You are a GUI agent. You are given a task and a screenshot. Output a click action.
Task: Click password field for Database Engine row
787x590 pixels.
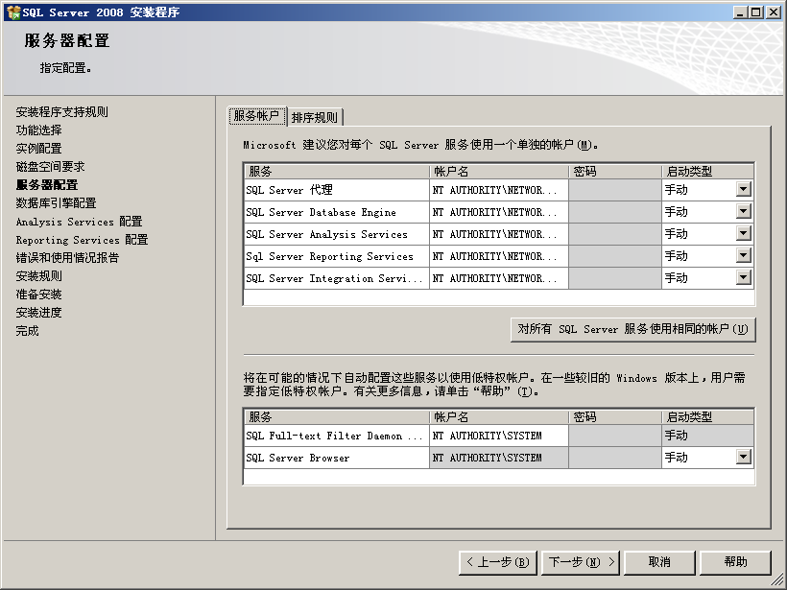[x=615, y=212]
